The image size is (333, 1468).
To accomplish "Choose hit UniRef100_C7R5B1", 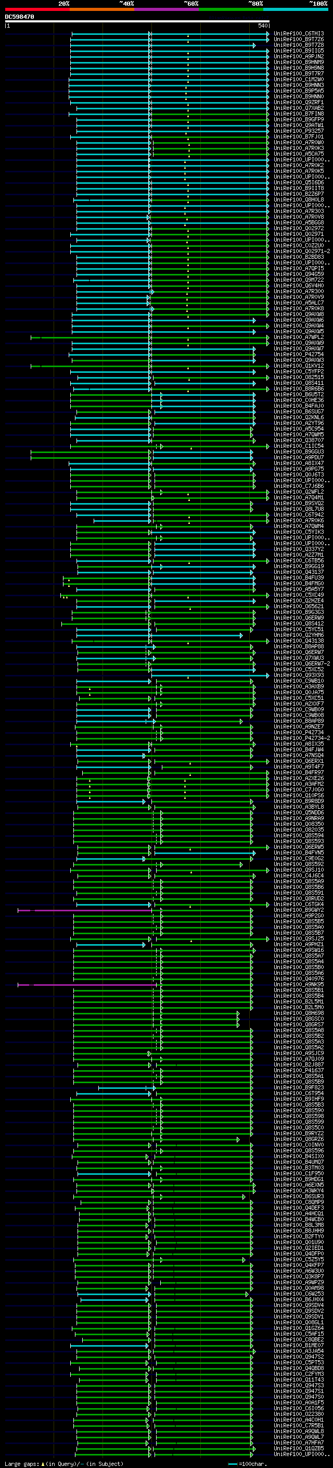I will pyautogui.click(x=299, y=1426).
